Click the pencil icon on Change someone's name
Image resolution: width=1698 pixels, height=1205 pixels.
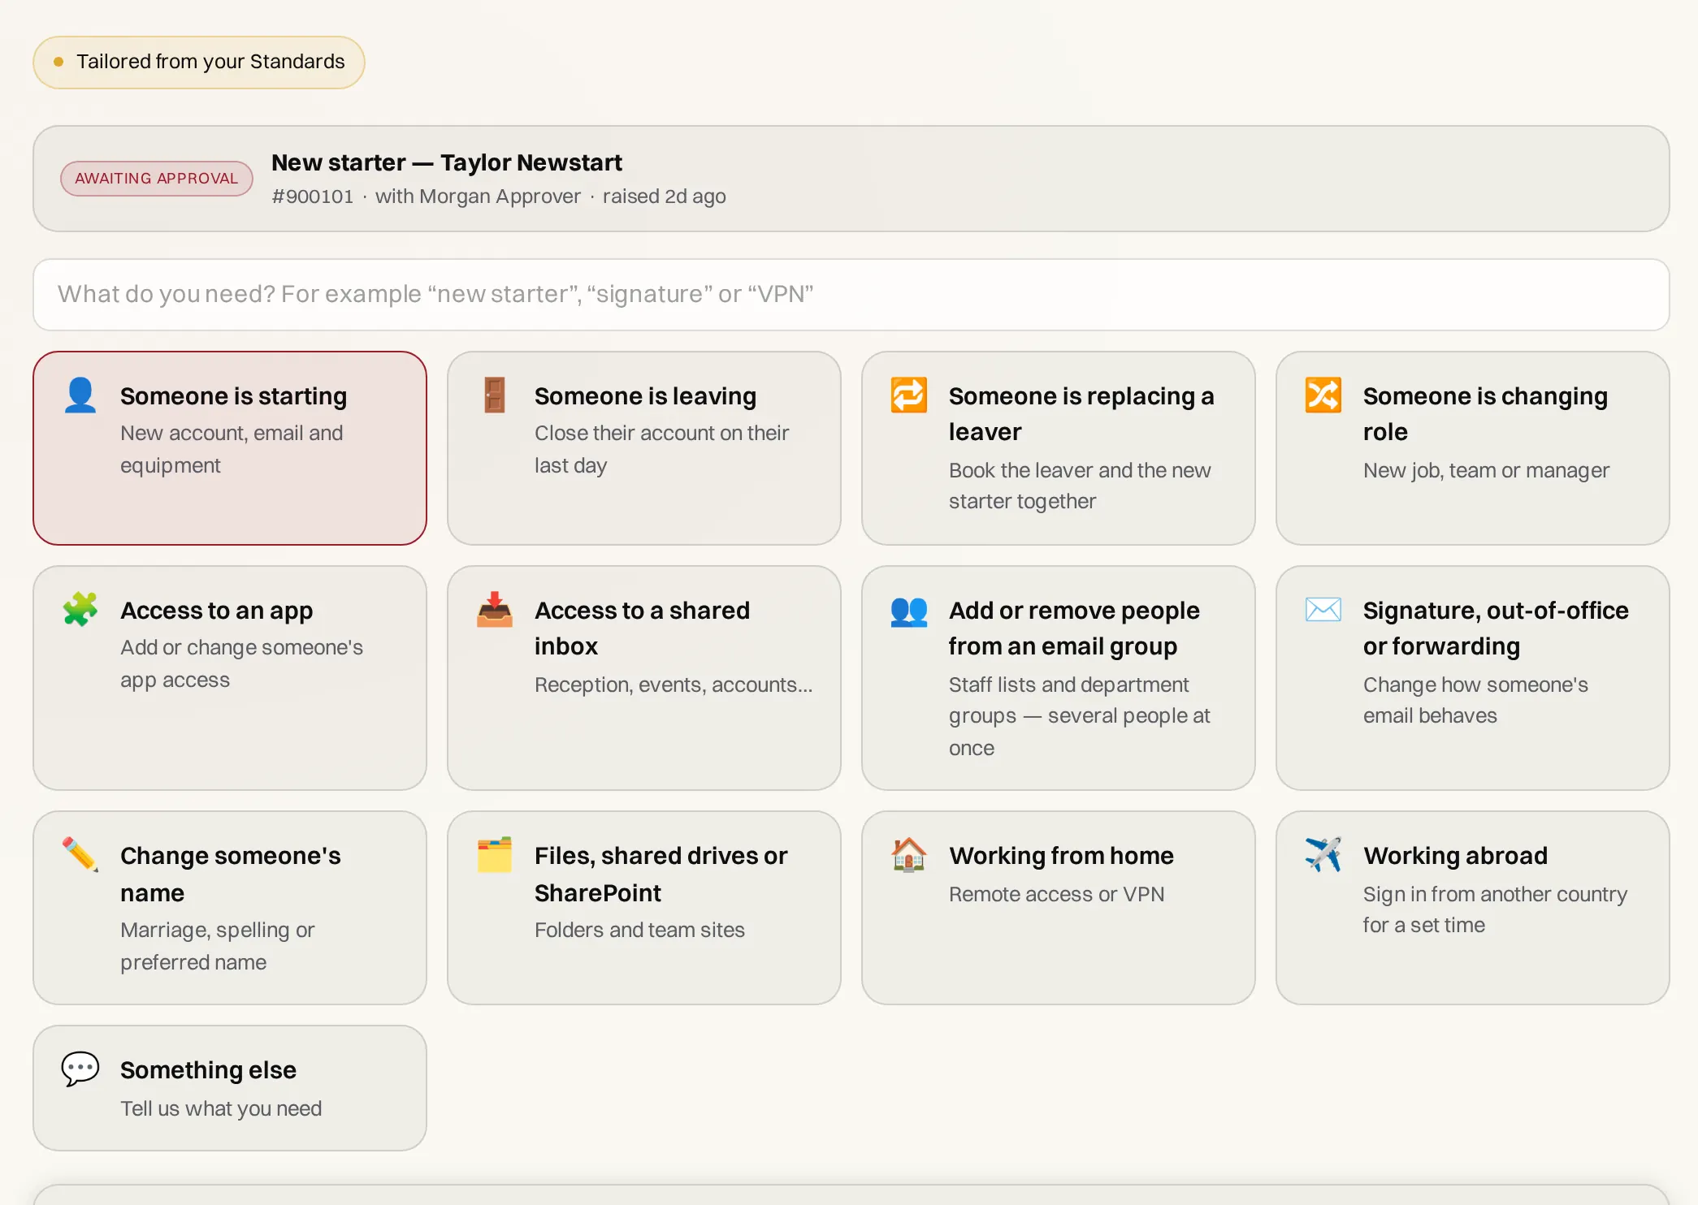80,855
